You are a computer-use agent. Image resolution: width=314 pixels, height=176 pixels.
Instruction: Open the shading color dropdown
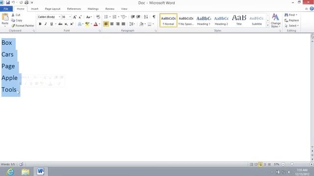coord(145,24)
